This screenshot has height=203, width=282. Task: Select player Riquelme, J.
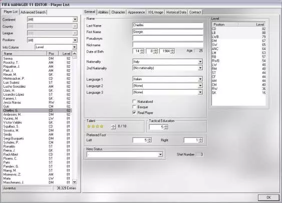[37, 66]
